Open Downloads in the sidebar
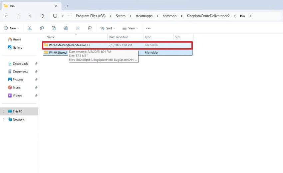Viewport: 283px width, 173px height. pos(18,64)
